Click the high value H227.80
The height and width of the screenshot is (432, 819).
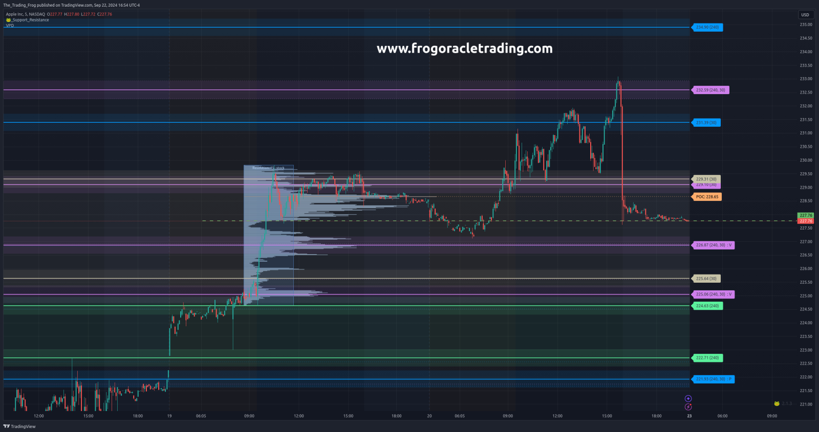click(x=72, y=14)
